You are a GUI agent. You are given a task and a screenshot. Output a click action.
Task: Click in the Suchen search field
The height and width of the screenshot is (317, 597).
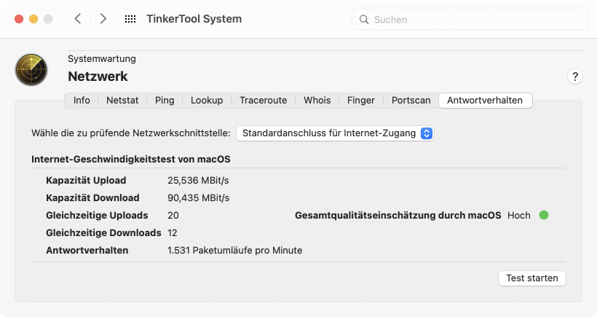[470, 20]
